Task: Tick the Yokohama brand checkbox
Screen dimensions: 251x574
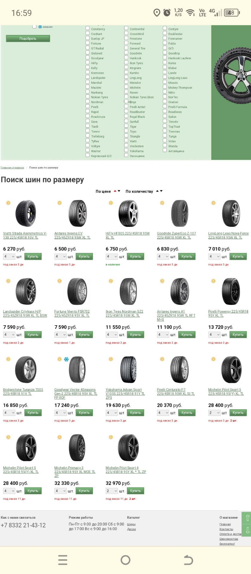Action: (126, 150)
